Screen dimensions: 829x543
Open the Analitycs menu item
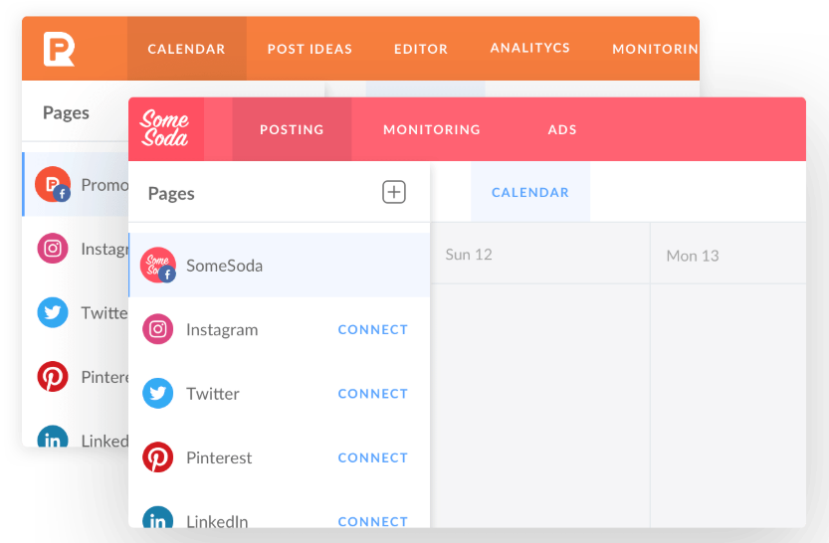(530, 48)
